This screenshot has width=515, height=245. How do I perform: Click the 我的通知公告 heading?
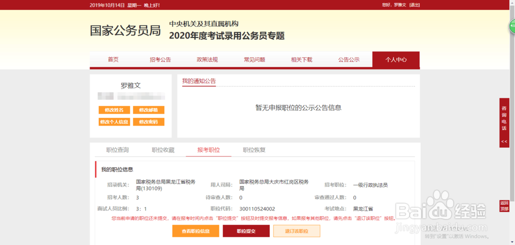tap(199, 81)
